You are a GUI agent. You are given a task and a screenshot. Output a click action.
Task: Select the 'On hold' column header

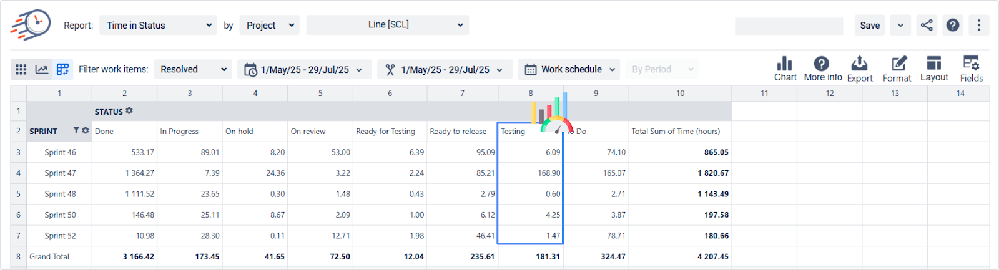tap(255, 131)
